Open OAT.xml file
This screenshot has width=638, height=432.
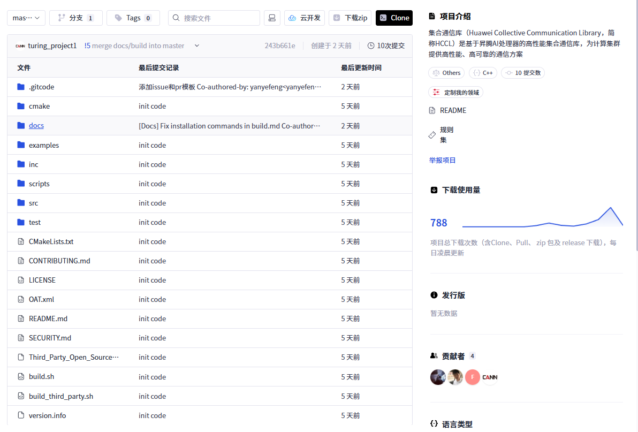(x=42, y=299)
